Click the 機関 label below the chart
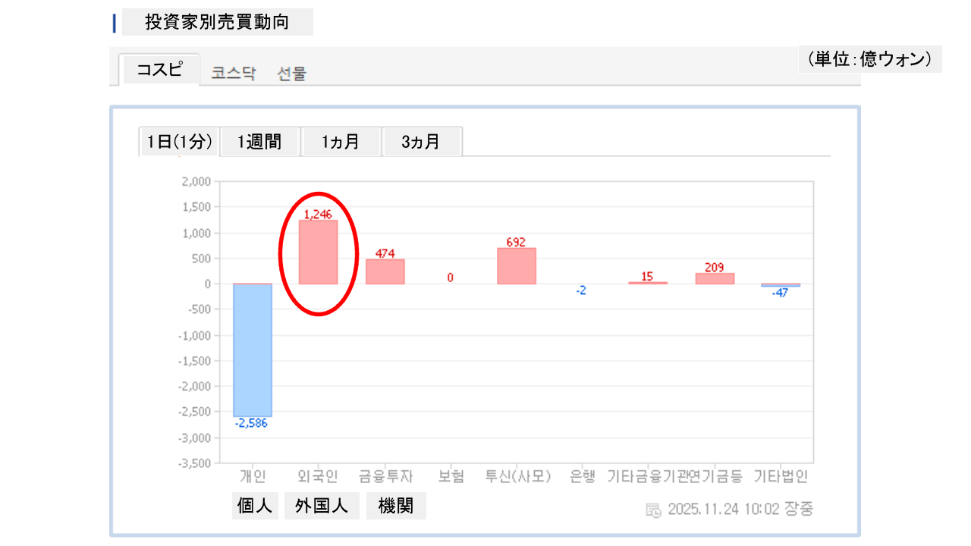 pos(396,506)
